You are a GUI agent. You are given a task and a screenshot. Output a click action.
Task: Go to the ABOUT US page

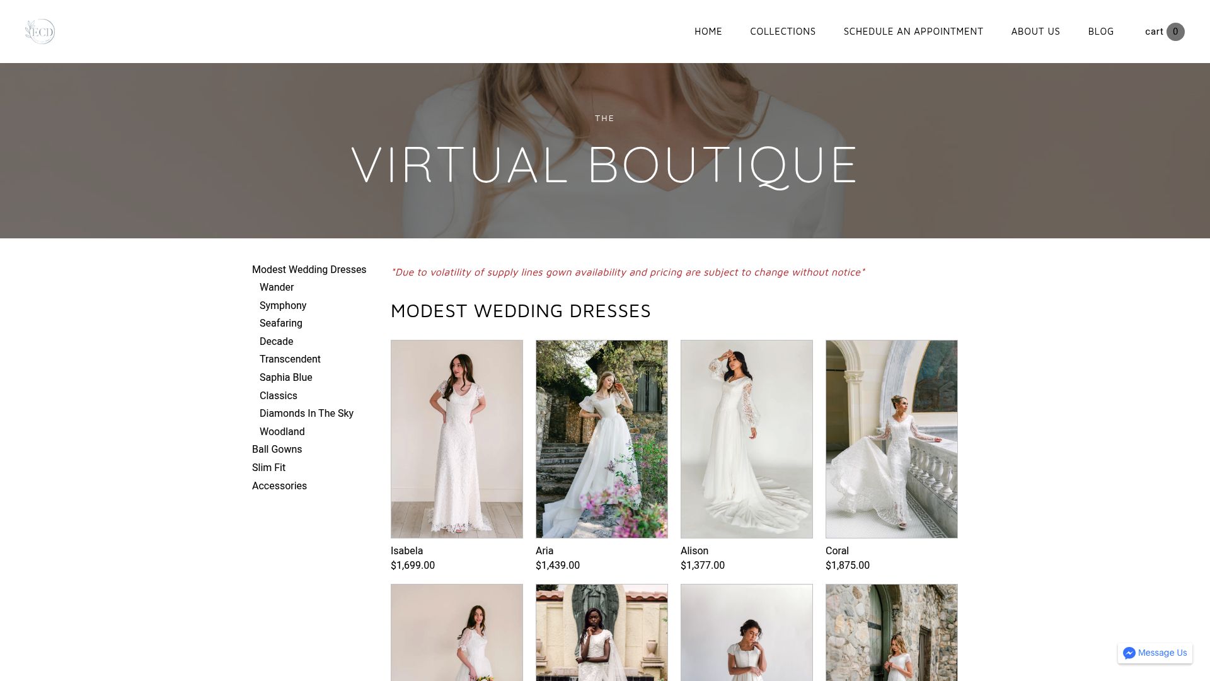[x=1035, y=31]
